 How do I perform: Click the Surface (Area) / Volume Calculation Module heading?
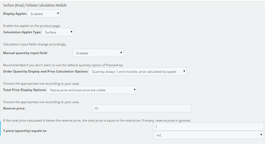coord(34,5)
